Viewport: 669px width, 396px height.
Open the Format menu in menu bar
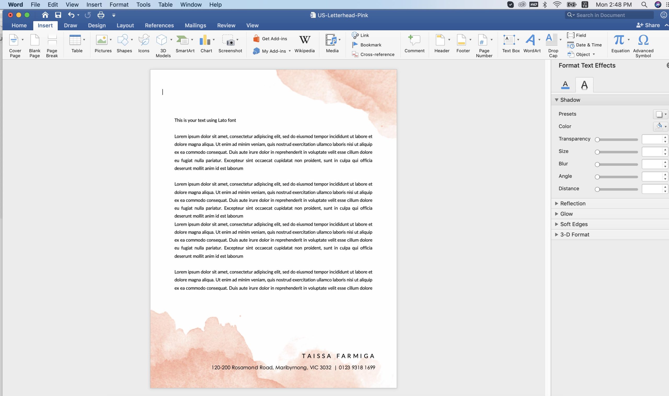119,4
